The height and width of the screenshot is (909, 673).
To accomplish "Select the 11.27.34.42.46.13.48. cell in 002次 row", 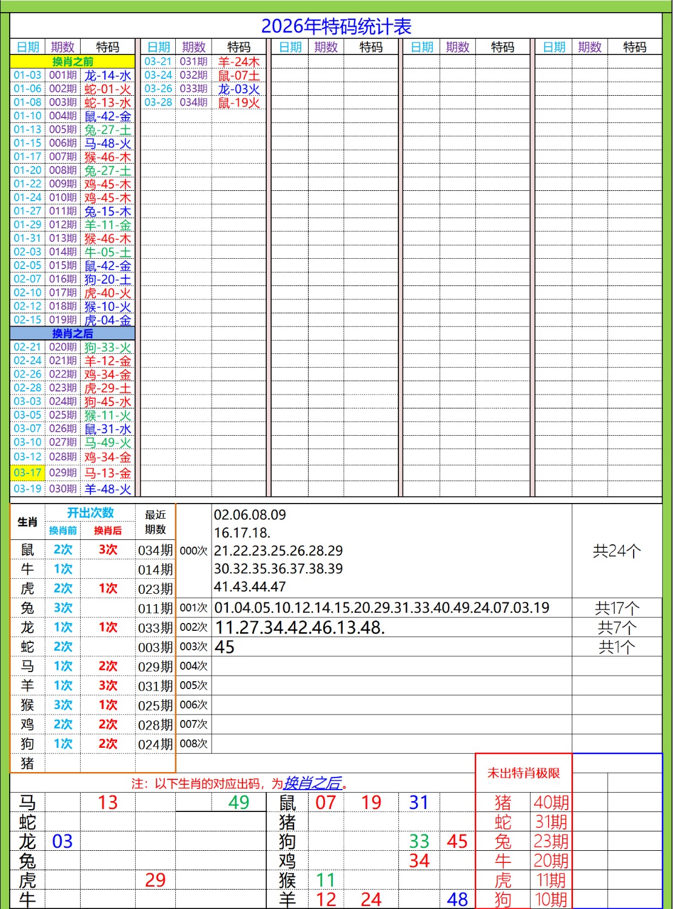I will point(300,628).
